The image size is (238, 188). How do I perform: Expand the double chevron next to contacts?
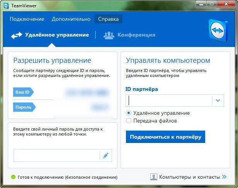[x=224, y=177]
